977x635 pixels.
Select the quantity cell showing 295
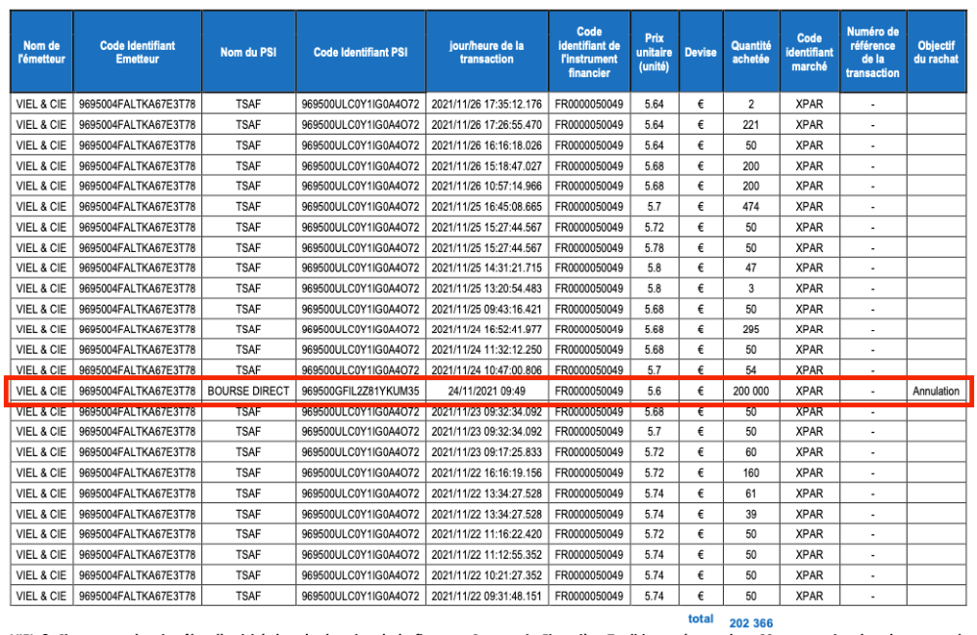coord(750,330)
